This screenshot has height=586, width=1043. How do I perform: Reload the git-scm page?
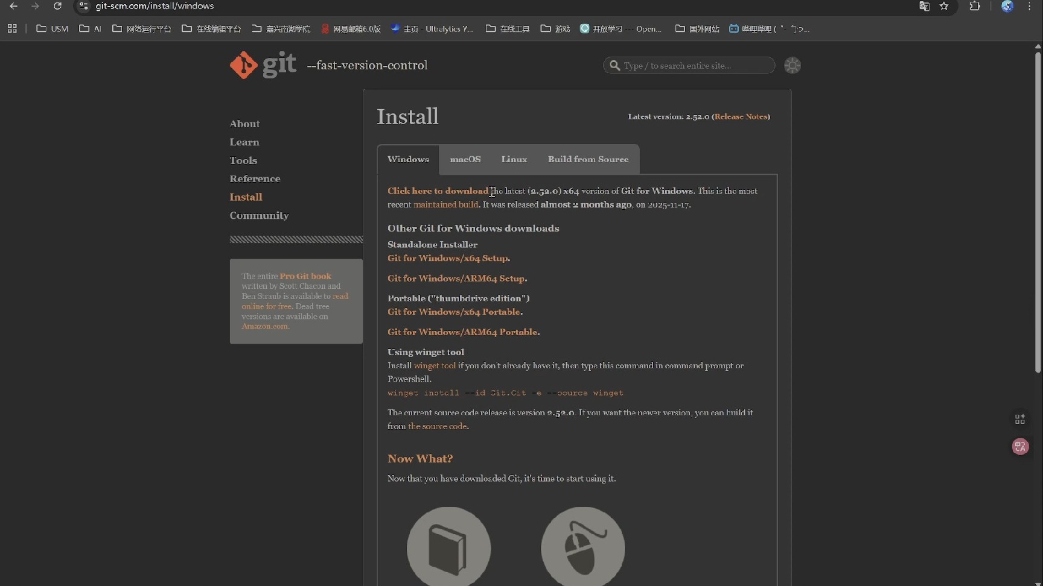point(57,6)
